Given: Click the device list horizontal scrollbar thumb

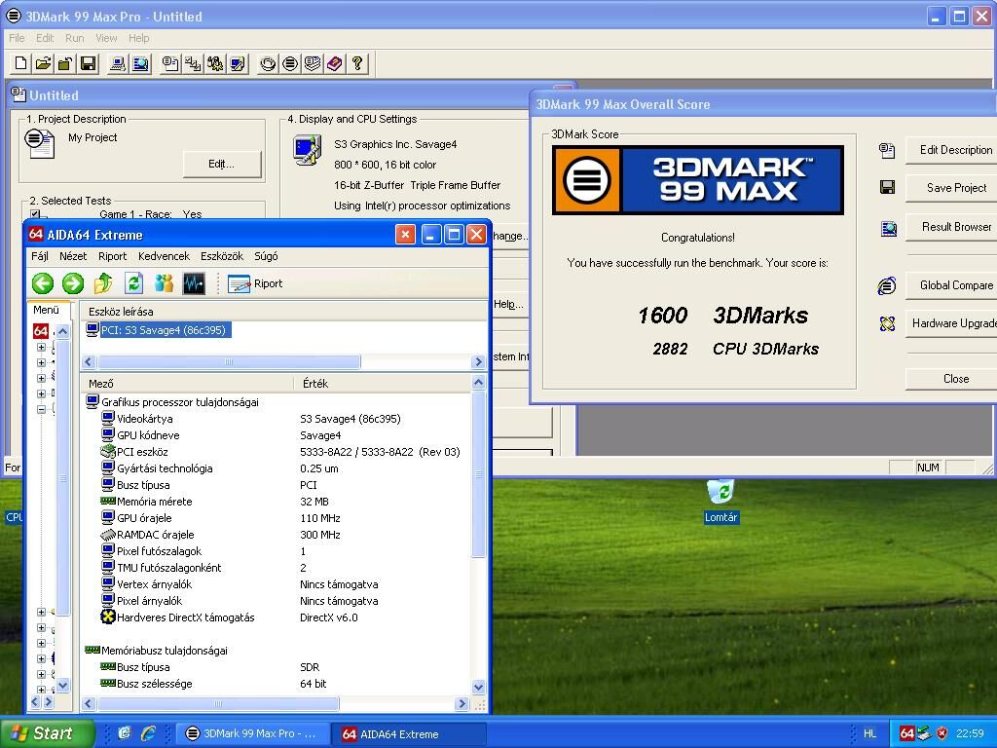Looking at the screenshot, I should (228, 362).
